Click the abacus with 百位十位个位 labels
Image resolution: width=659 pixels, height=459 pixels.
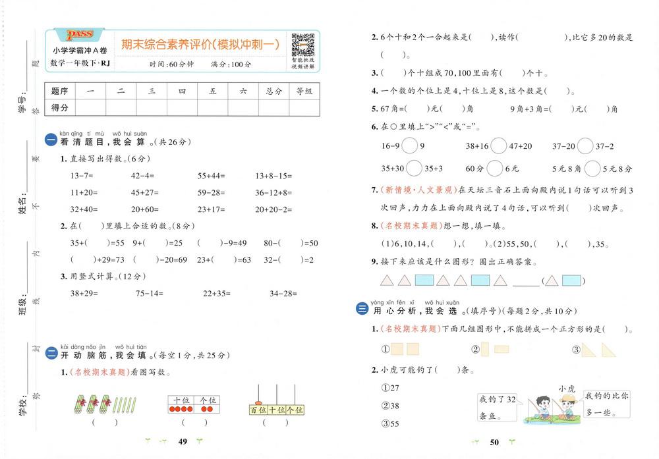coord(276,400)
